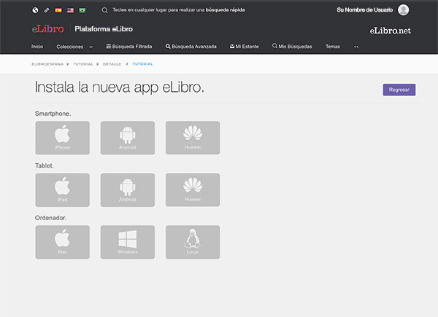Switch language with the Spain flag
Screen dimensions: 438x317
pos(58,10)
